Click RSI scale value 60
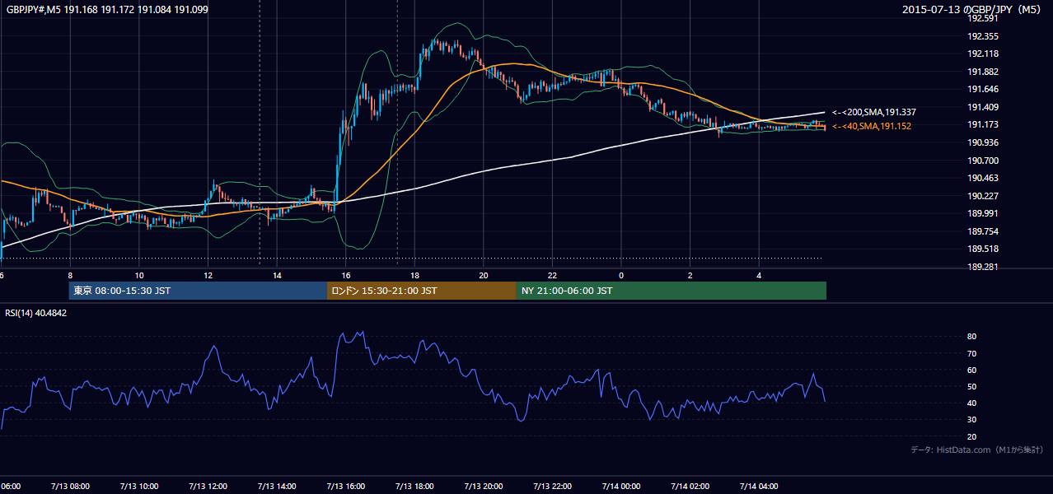Screen dimensions: 1053x494 tap(971, 370)
